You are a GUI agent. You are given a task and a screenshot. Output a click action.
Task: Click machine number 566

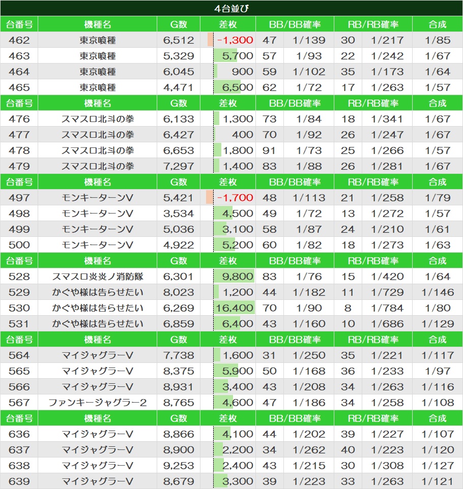click(19, 387)
